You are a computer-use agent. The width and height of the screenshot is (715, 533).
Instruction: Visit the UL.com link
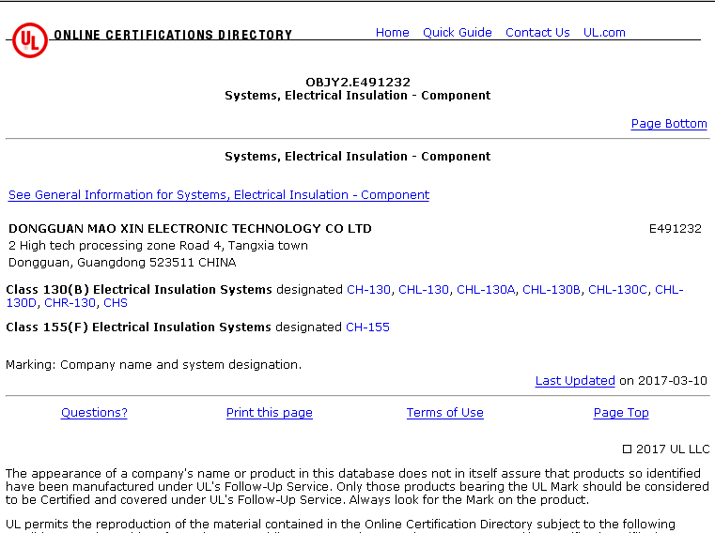[604, 33]
